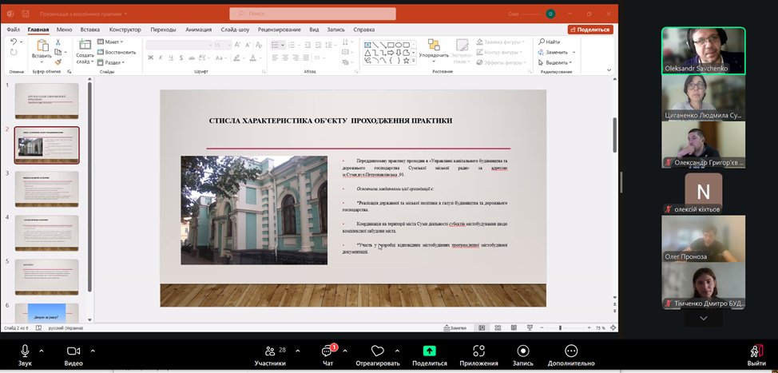Screen dimensions: 778x373
Task: Click the search box in title bar
Action: point(312,14)
